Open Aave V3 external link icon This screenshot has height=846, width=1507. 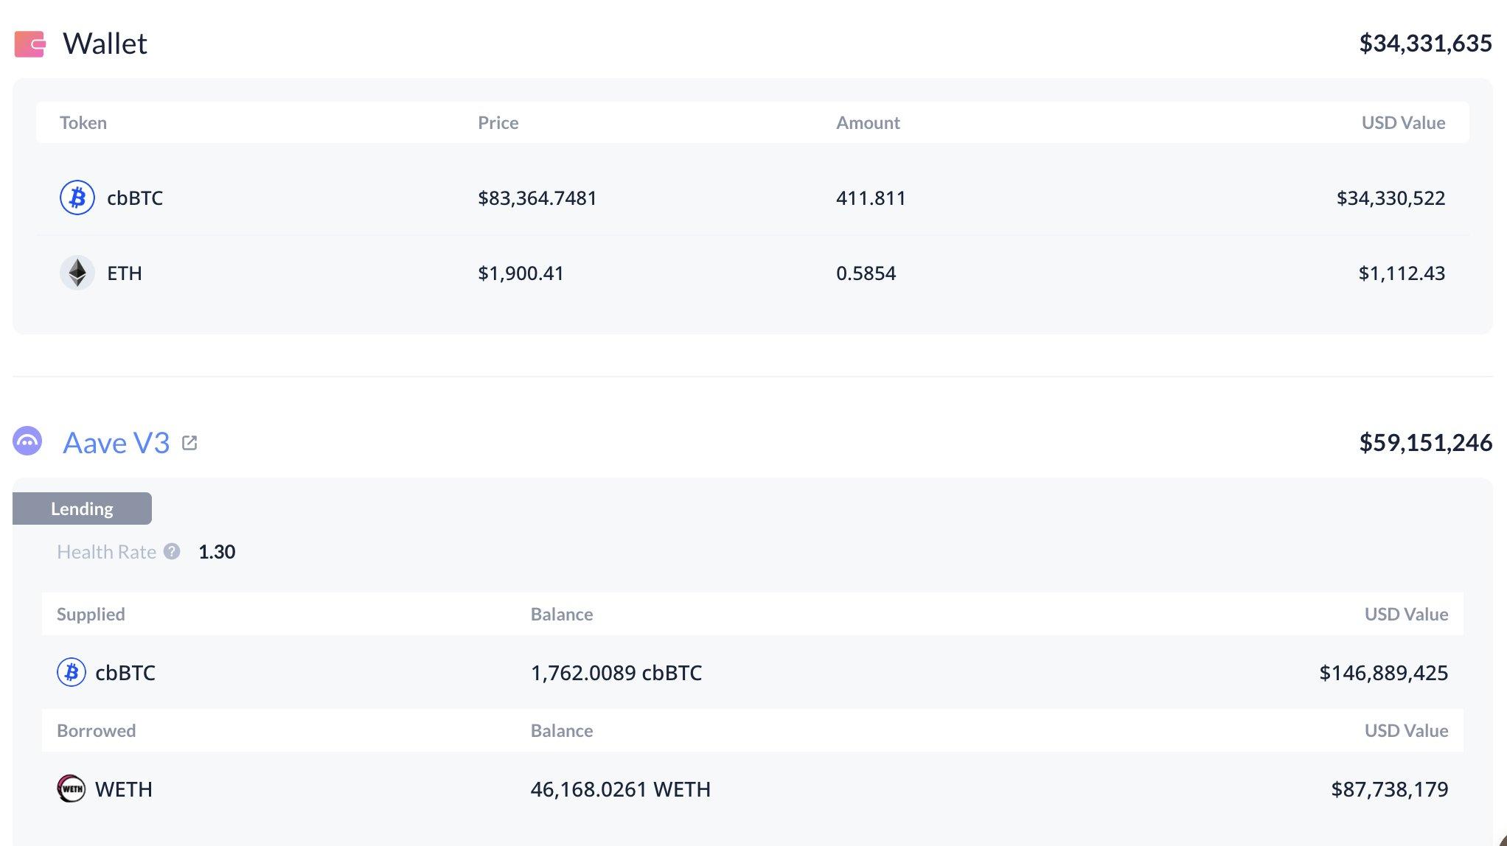[189, 443]
